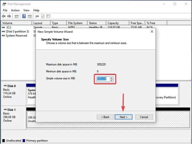
Task: Open the Action menu
Action: pyautogui.click(x=15, y=10)
